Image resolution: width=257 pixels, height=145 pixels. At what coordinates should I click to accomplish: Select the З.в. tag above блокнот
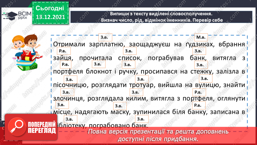pos(99,64)
